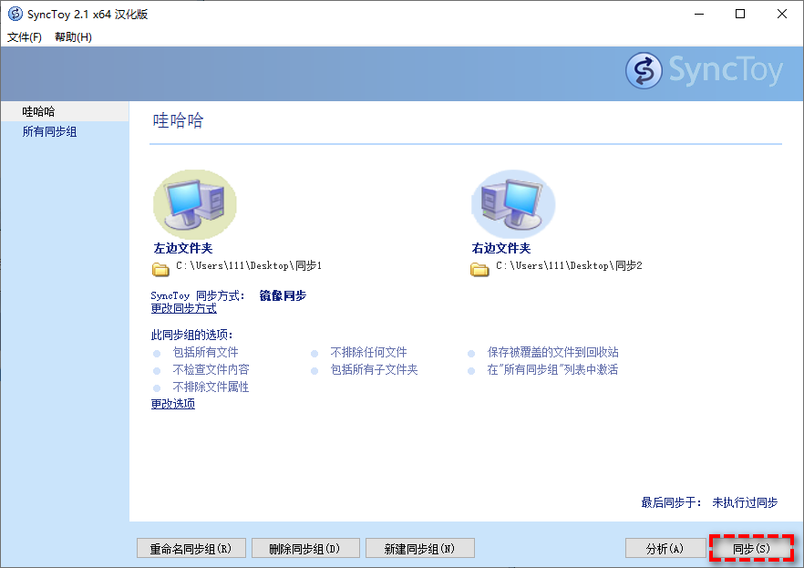This screenshot has height=568, width=804.
Task: Maximize the SyncToy window
Action: pos(740,14)
